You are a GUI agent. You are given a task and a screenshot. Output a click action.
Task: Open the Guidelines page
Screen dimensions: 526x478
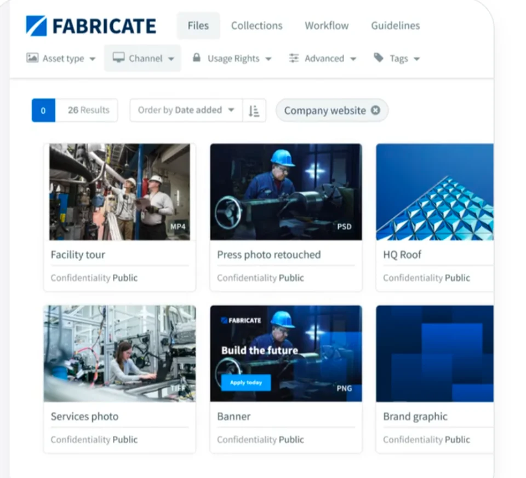point(395,25)
